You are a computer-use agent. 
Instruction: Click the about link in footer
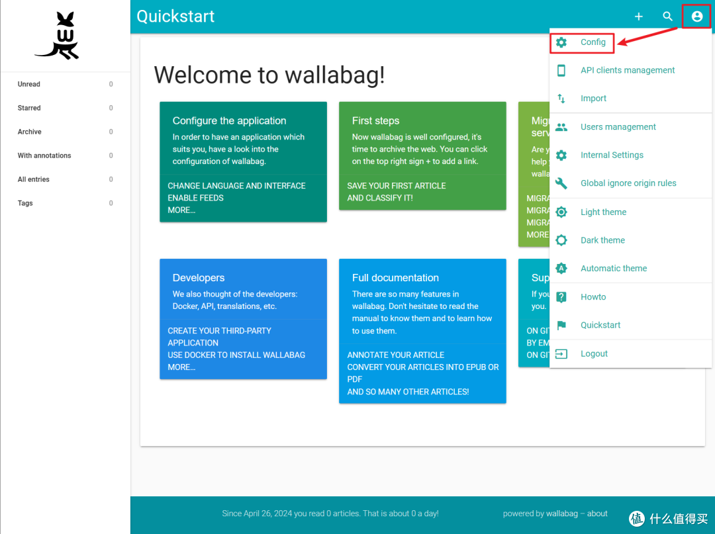[597, 513]
